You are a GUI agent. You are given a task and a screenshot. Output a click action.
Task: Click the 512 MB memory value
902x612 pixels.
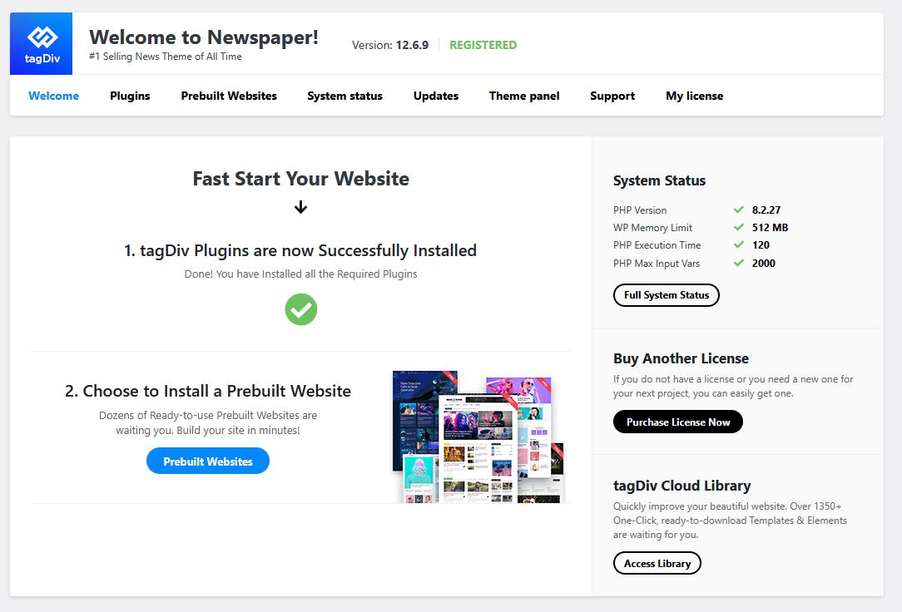pos(770,228)
